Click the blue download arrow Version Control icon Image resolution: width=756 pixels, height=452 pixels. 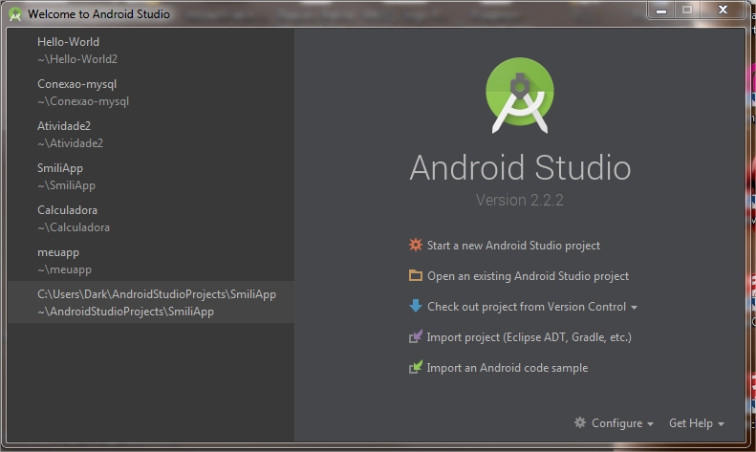(x=415, y=306)
